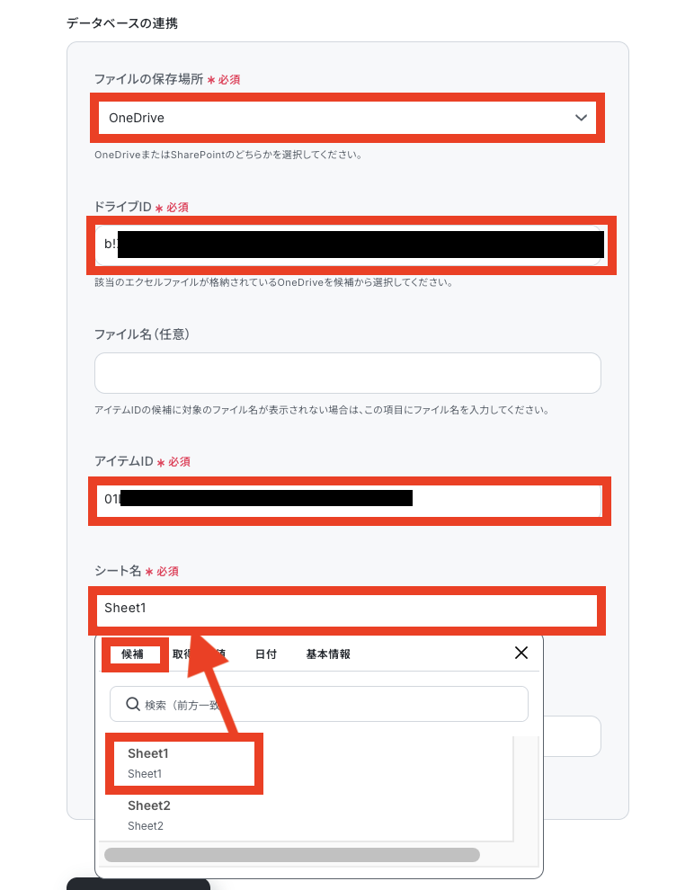Click the vertical scrollbar beside the sheet list
The image size is (694, 890).
click(x=526, y=789)
